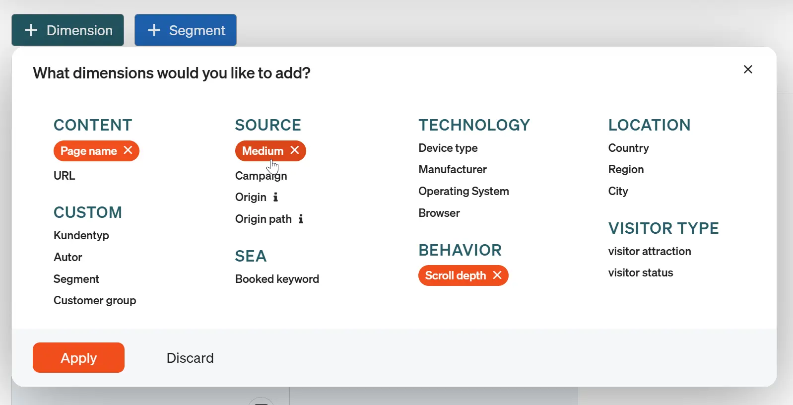Show info icon next to Origin path
Image resolution: width=793 pixels, height=405 pixels.
(x=301, y=219)
